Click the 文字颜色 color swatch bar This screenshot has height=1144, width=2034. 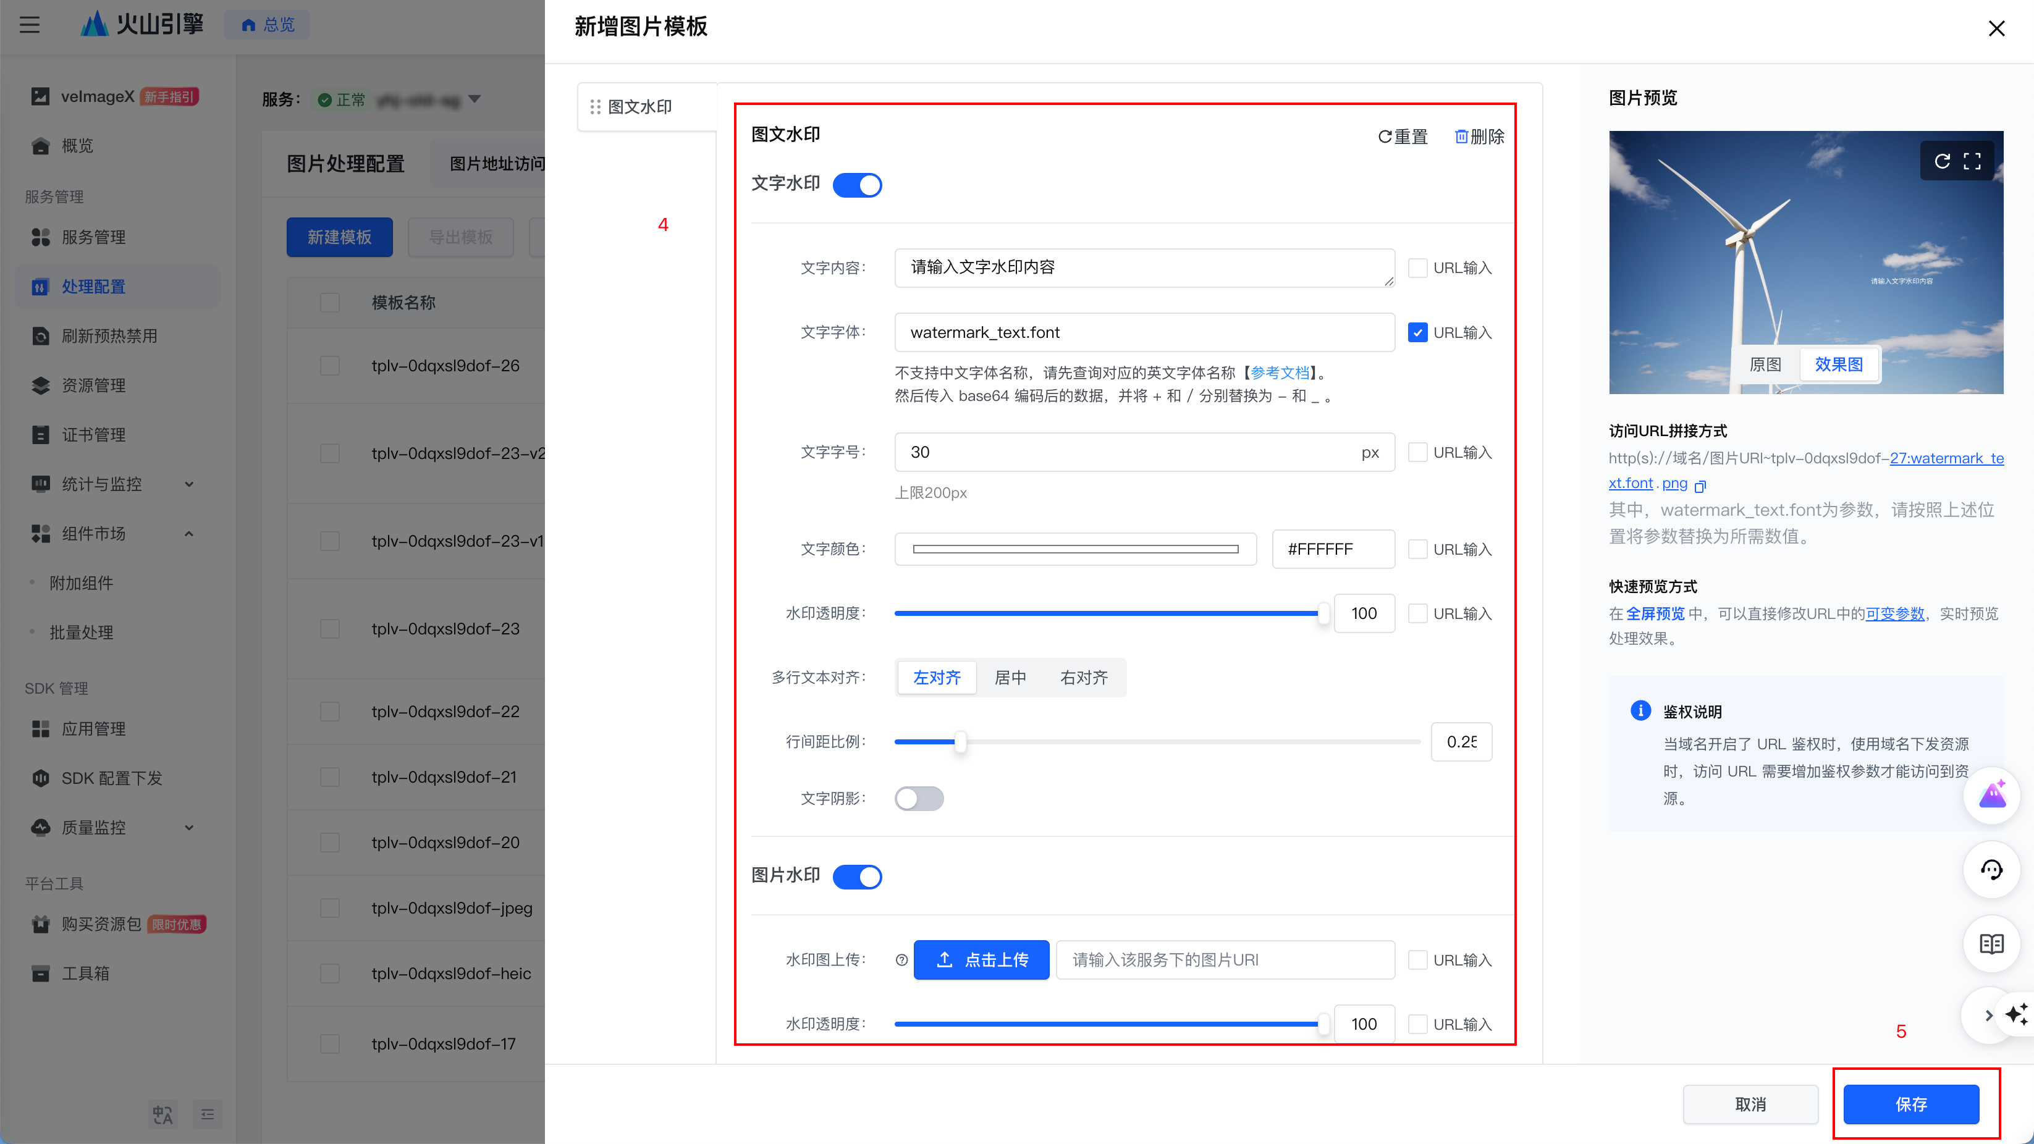pos(1074,549)
